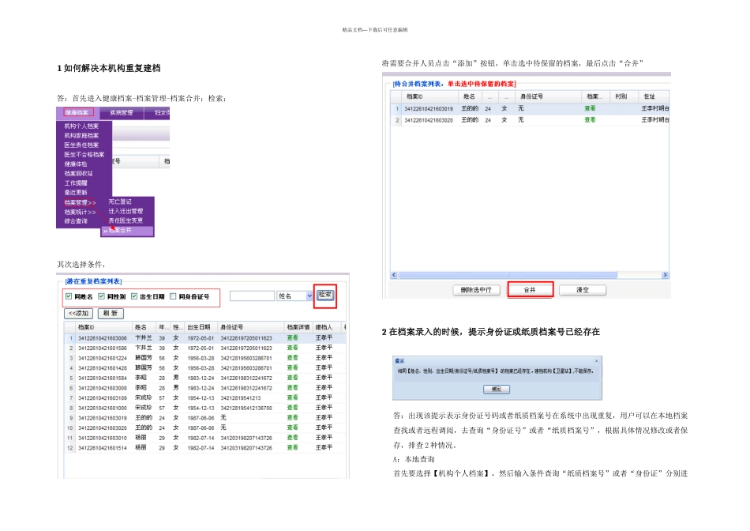Screen dimensions: 750x531
Task: Click 查看 link in row 5 for 李昭
Action: [x=292, y=378]
